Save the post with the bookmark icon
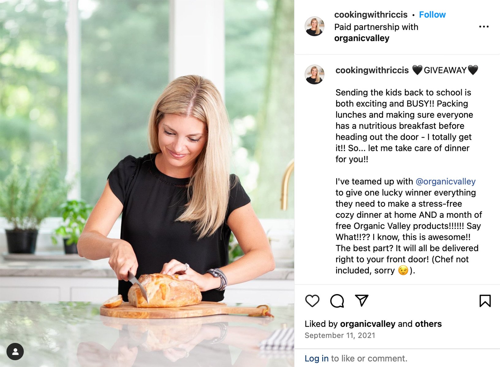The height and width of the screenshot is (367, 500). (x=485, y=301)
